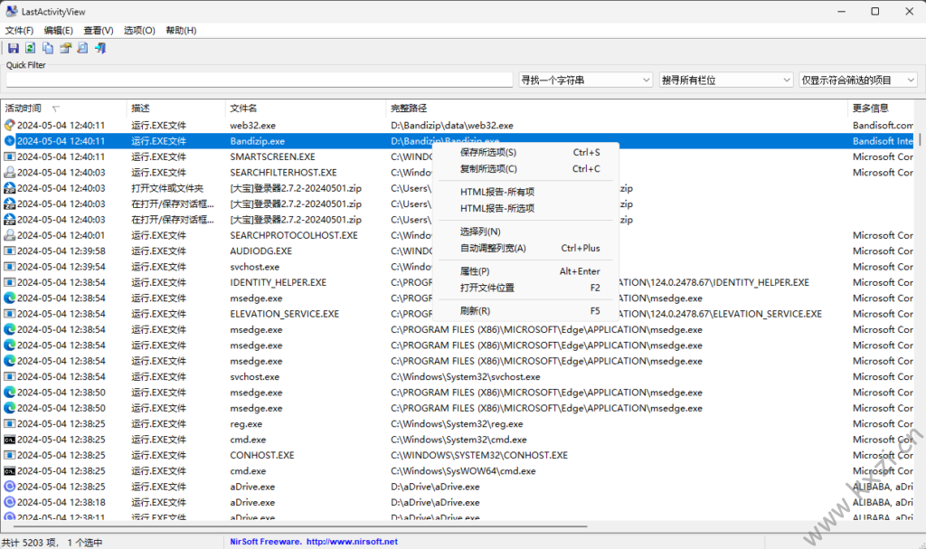The width and height of the screenshot is (926, 549).
Task: Open the 寻找一个字符串 dropdown
Action: click(585, 80)
